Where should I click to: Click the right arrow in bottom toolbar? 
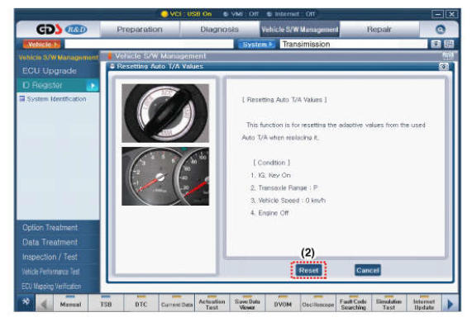[450, 304]
